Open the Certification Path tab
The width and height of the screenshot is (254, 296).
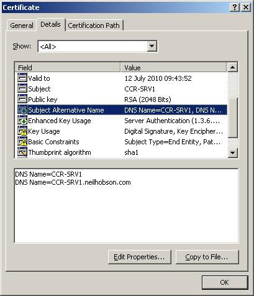coord(94,25)
